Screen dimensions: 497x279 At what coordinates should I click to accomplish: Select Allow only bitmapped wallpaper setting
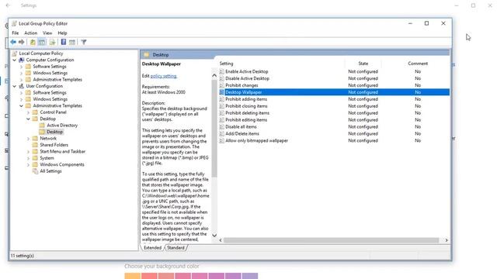pos(256,141)
